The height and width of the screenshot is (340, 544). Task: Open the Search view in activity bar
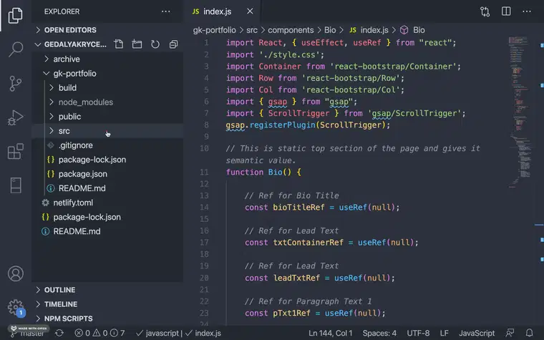[16, 49]
